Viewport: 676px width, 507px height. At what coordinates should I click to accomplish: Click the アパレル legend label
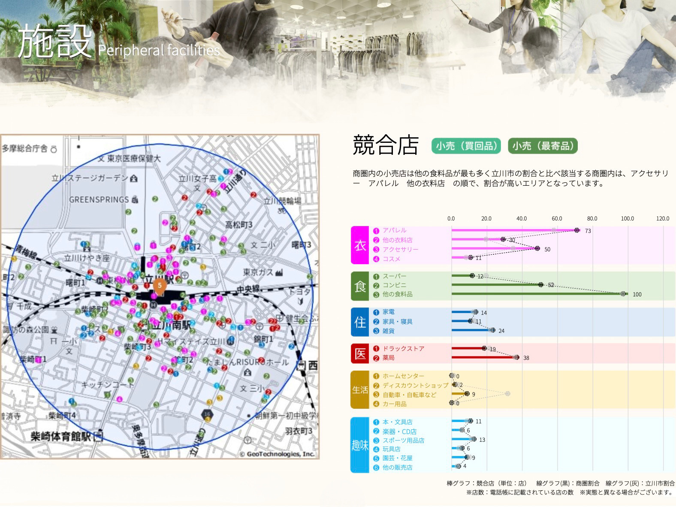pyautogui.click(x=394, y=230)
